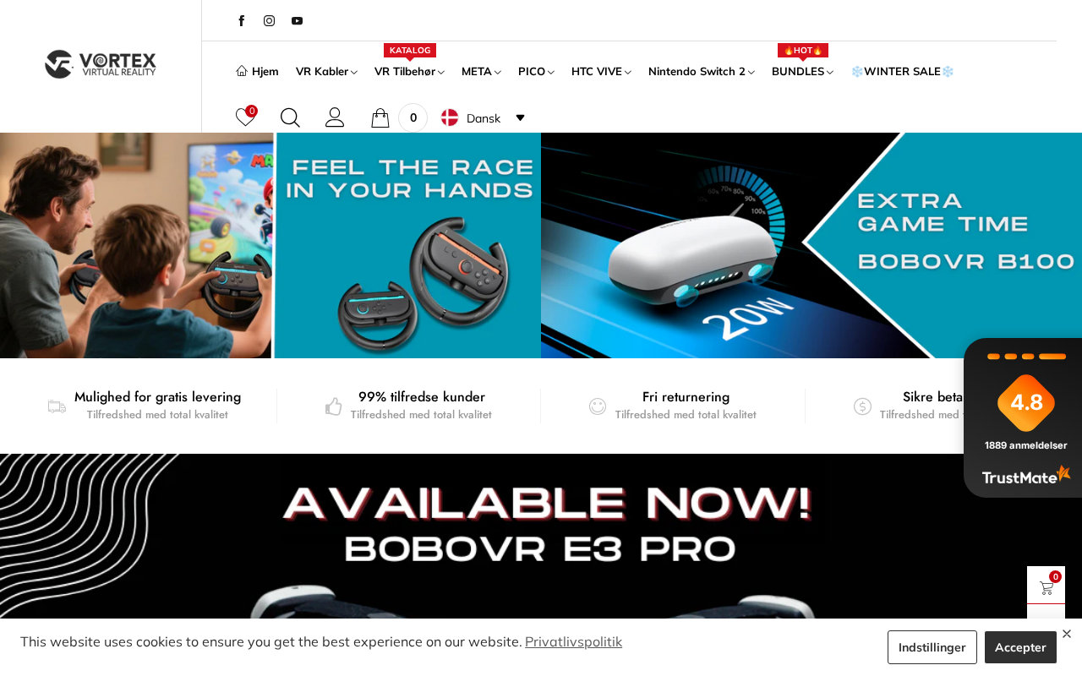The image size is (1082, 676).
Task: Expand the Dansk language dropdown
Action: (483, 118)
